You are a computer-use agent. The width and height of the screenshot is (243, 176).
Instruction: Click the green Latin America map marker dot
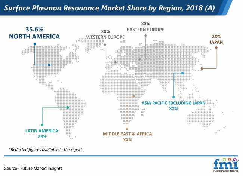tap(68, 108)
